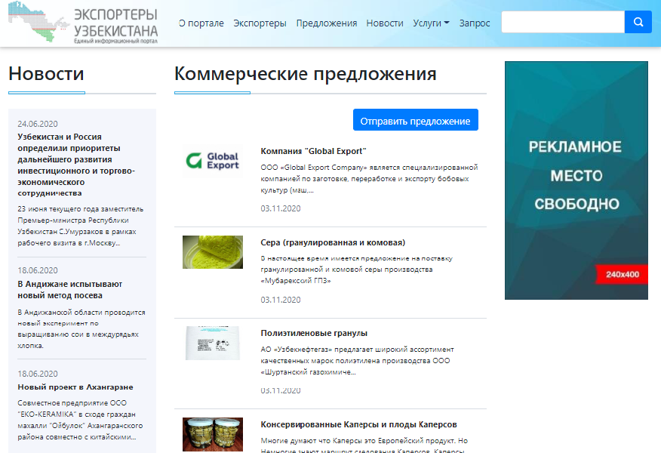Open the polyethylene granules bag image
This screenshot has height=453, width=661.
[212, 343]
